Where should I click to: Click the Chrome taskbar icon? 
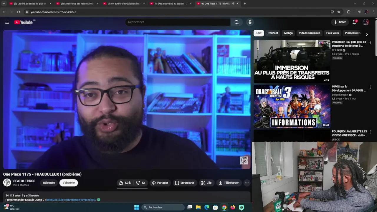[x=224, y=207]
